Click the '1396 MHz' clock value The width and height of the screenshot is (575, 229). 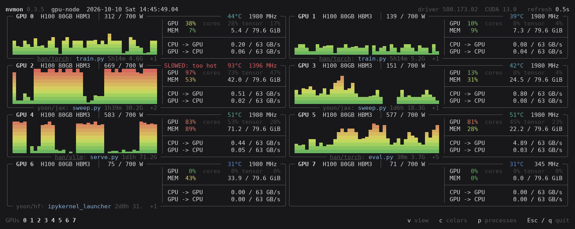click(263, 66)
